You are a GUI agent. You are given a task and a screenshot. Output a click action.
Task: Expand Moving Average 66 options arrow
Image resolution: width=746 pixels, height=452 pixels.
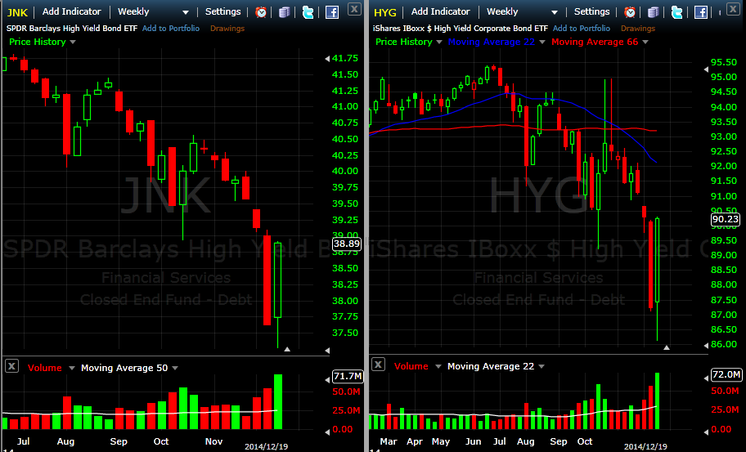(645, 43)
